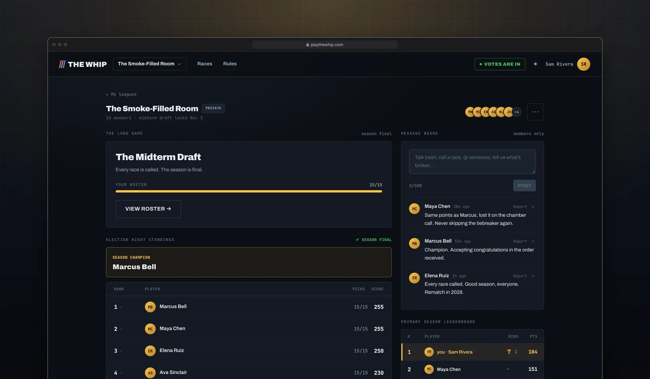This screenshot has width=650, height=379.
Task: Click Sam Rivera's SR avatar in leaderboard
Action: point(429,352)
